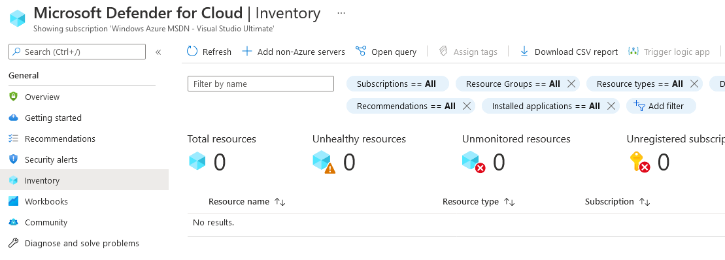Open Getting started page
Screen dimensions: 725x260
[53, 118]
